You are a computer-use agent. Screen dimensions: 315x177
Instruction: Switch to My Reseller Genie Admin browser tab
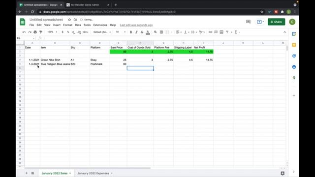click(x=88, y=5)
